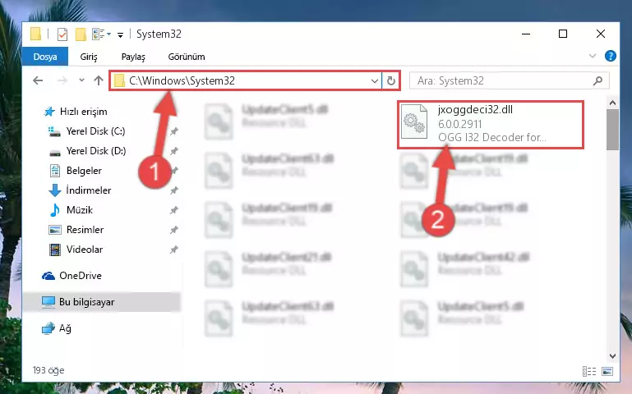
Task: Refresh the System32 folder view
Action: tap(391, 81)
